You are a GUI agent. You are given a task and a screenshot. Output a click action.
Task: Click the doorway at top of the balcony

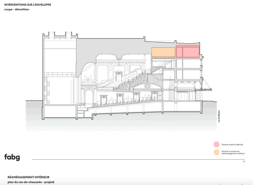[x=118, y=76]
